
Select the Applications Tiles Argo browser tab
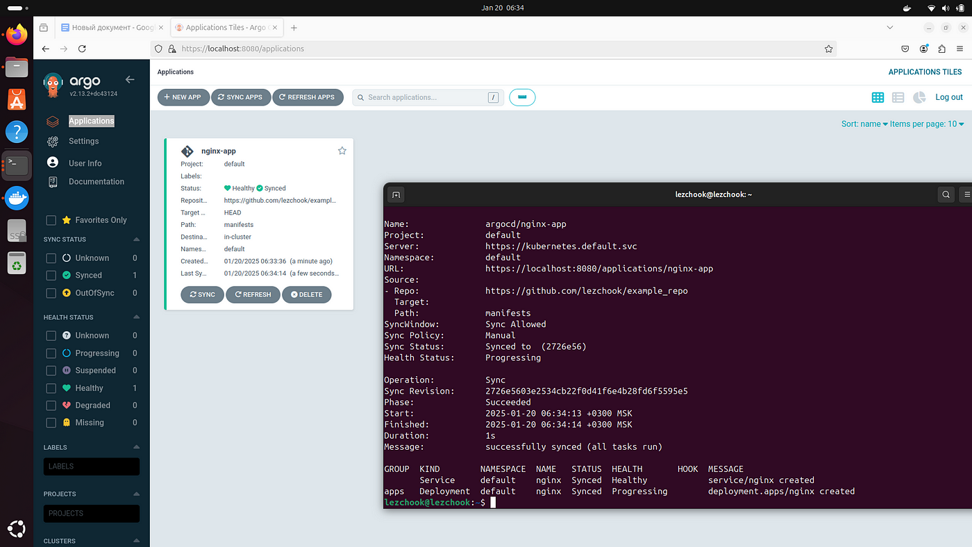[x=226, y=28]
